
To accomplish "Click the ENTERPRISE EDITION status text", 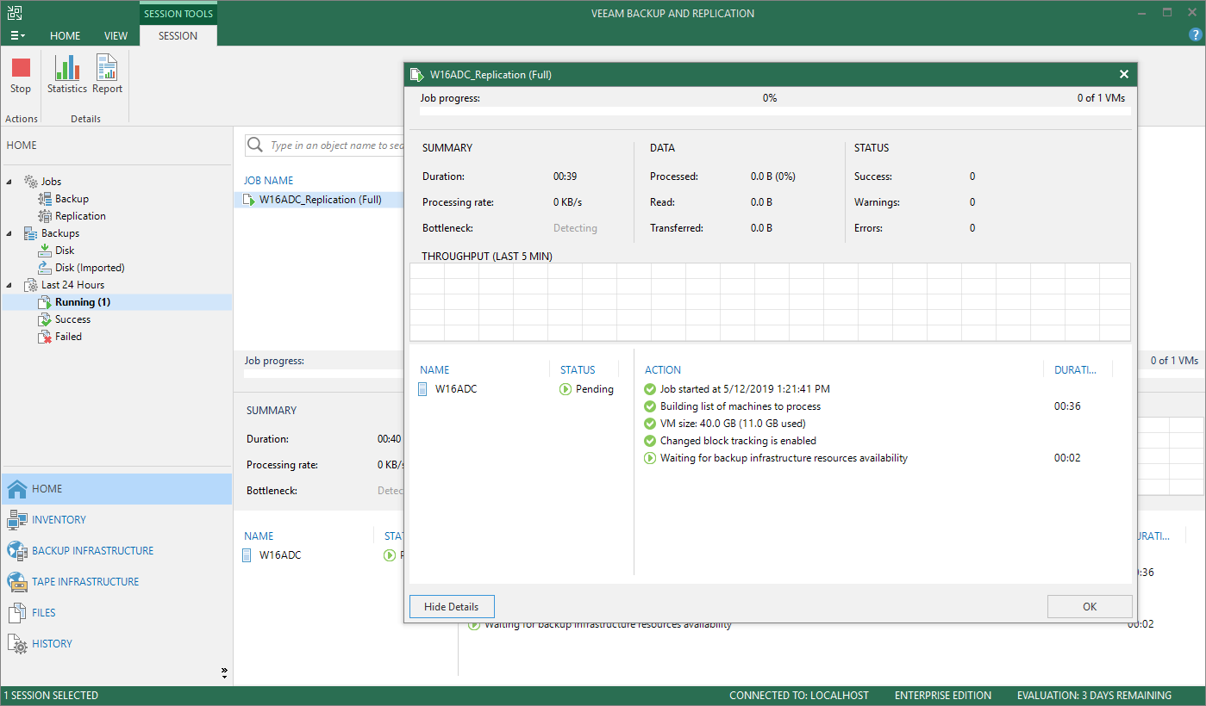I will [943, 696].
